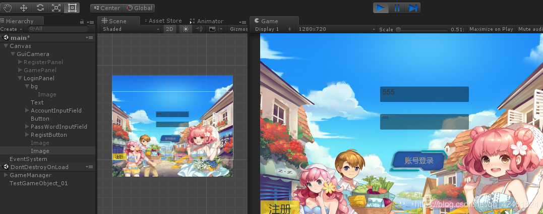
Task: Select the Scale tool
Action: point(56,8)
